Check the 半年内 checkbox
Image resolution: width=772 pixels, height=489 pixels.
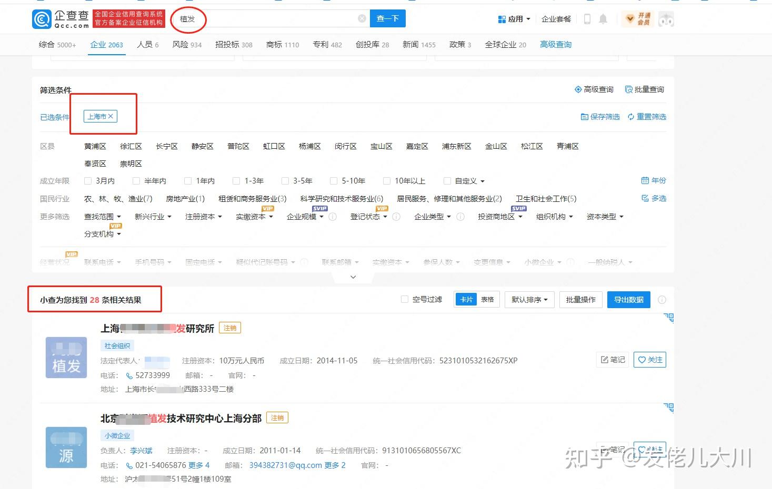pos(136,181)
